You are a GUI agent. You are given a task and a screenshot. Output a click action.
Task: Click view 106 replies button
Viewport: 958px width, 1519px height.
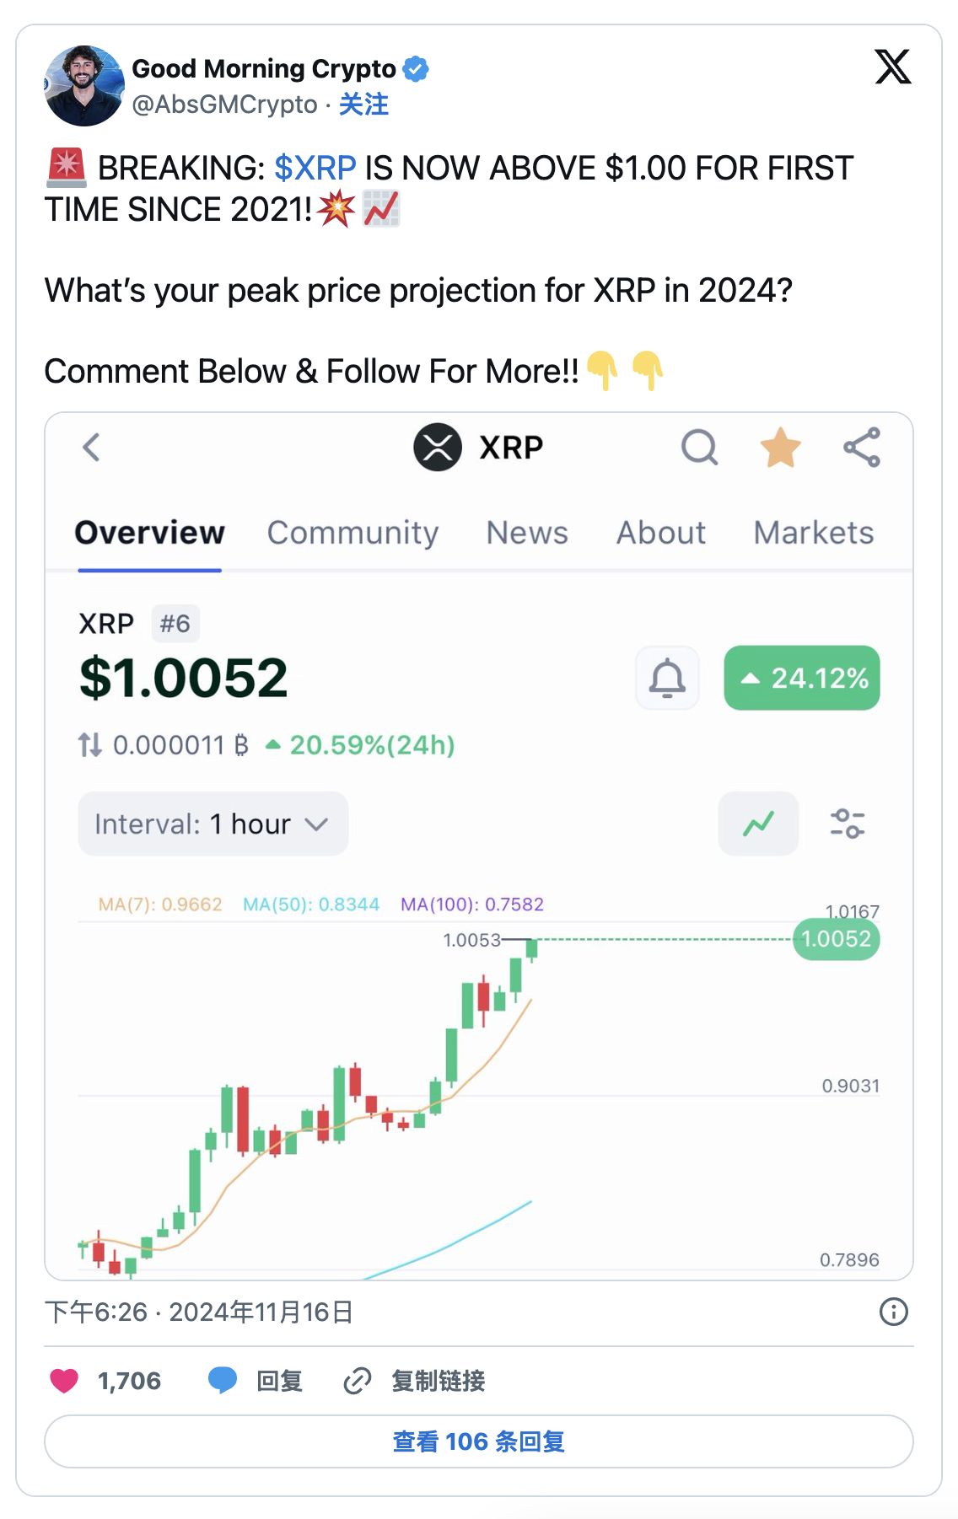pos(479,1441)
